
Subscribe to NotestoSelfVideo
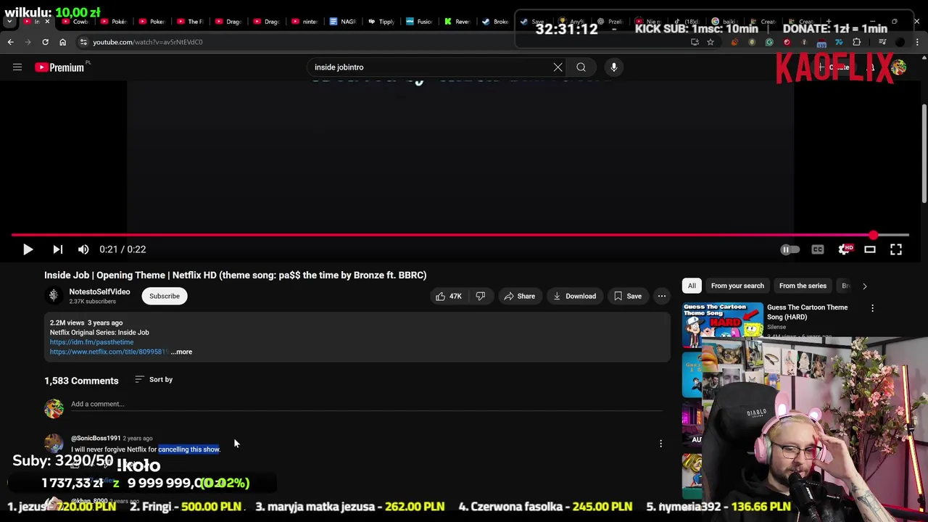(165, 296)
